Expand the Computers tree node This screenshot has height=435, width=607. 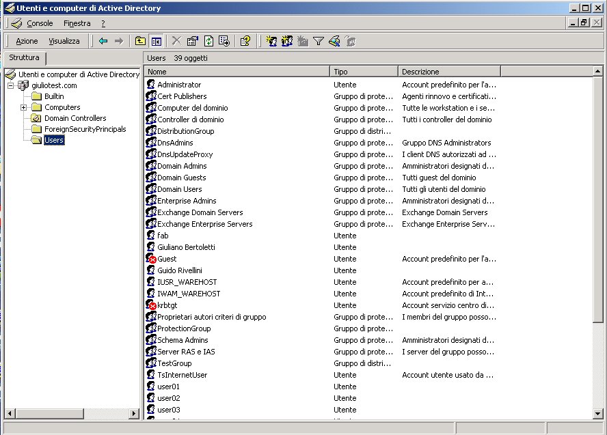24,107
